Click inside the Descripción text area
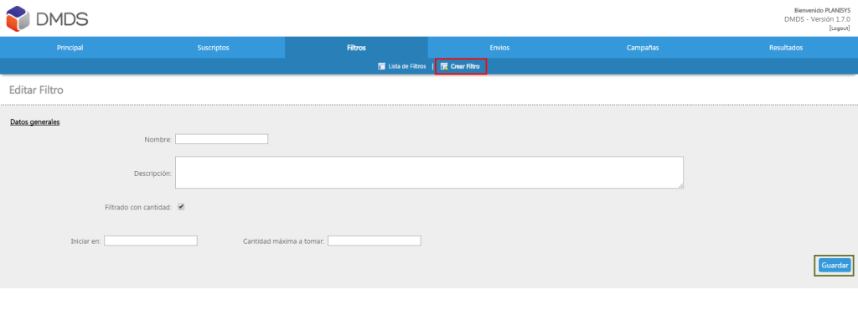This screenshot has height=321, width=858. (429, 173)
